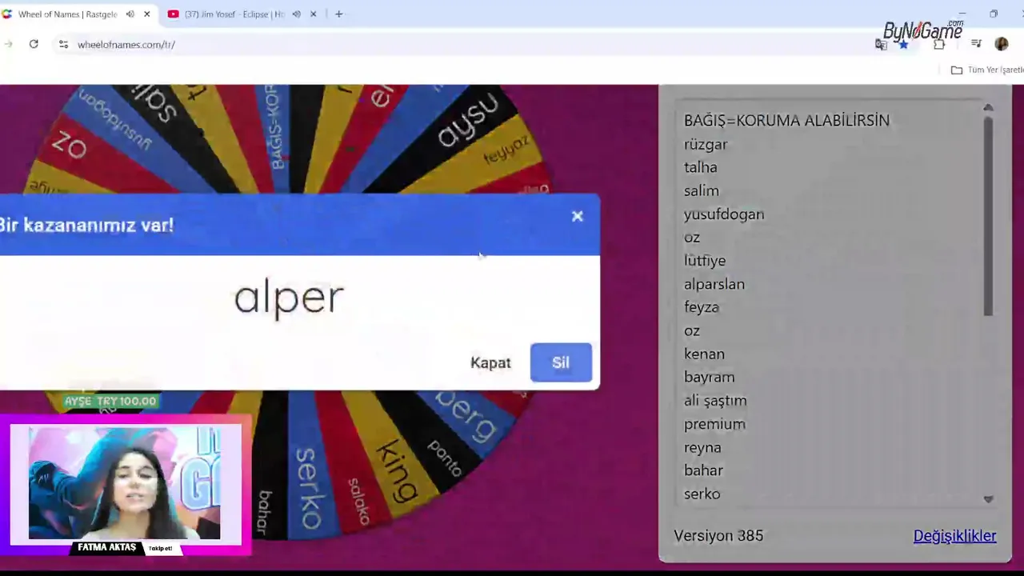Open a new browser tab

point(339,14)
